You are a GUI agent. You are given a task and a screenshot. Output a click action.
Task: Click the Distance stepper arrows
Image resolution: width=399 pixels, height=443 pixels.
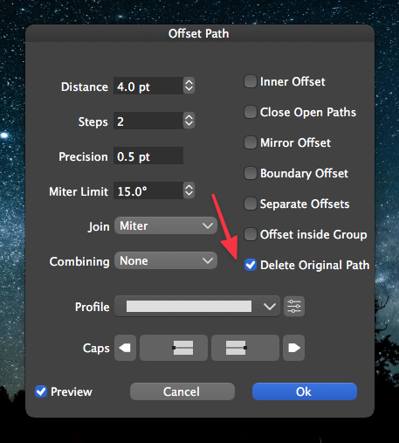click(189, 86)
